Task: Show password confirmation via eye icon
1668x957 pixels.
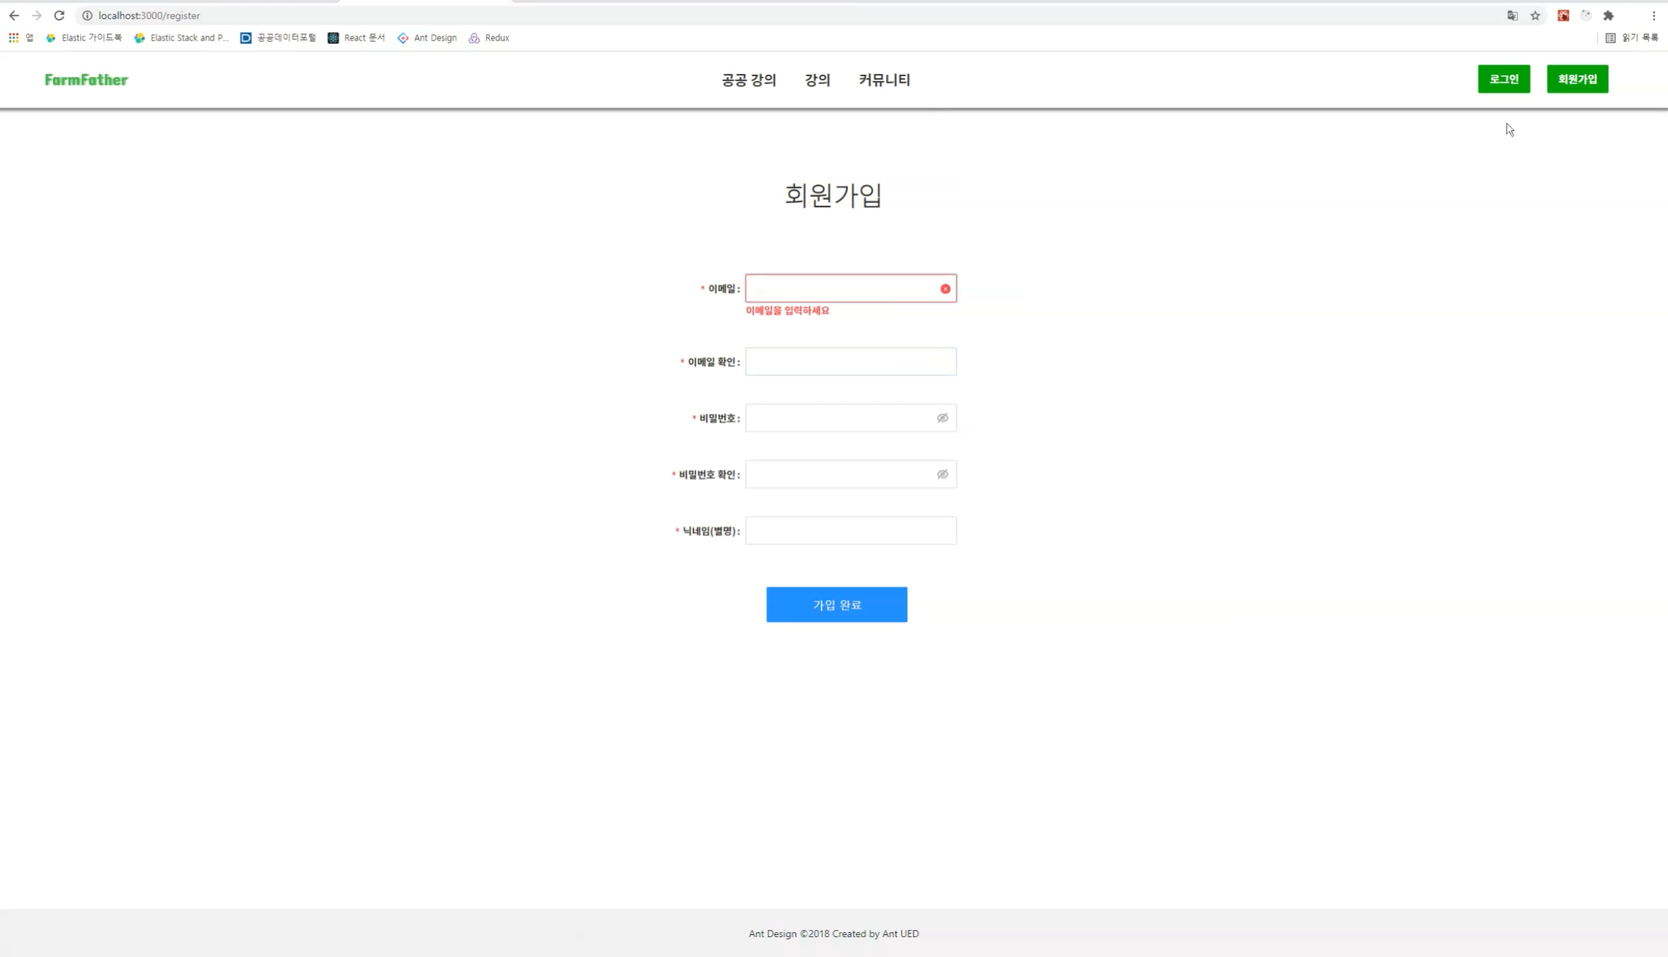Action: 943,474
